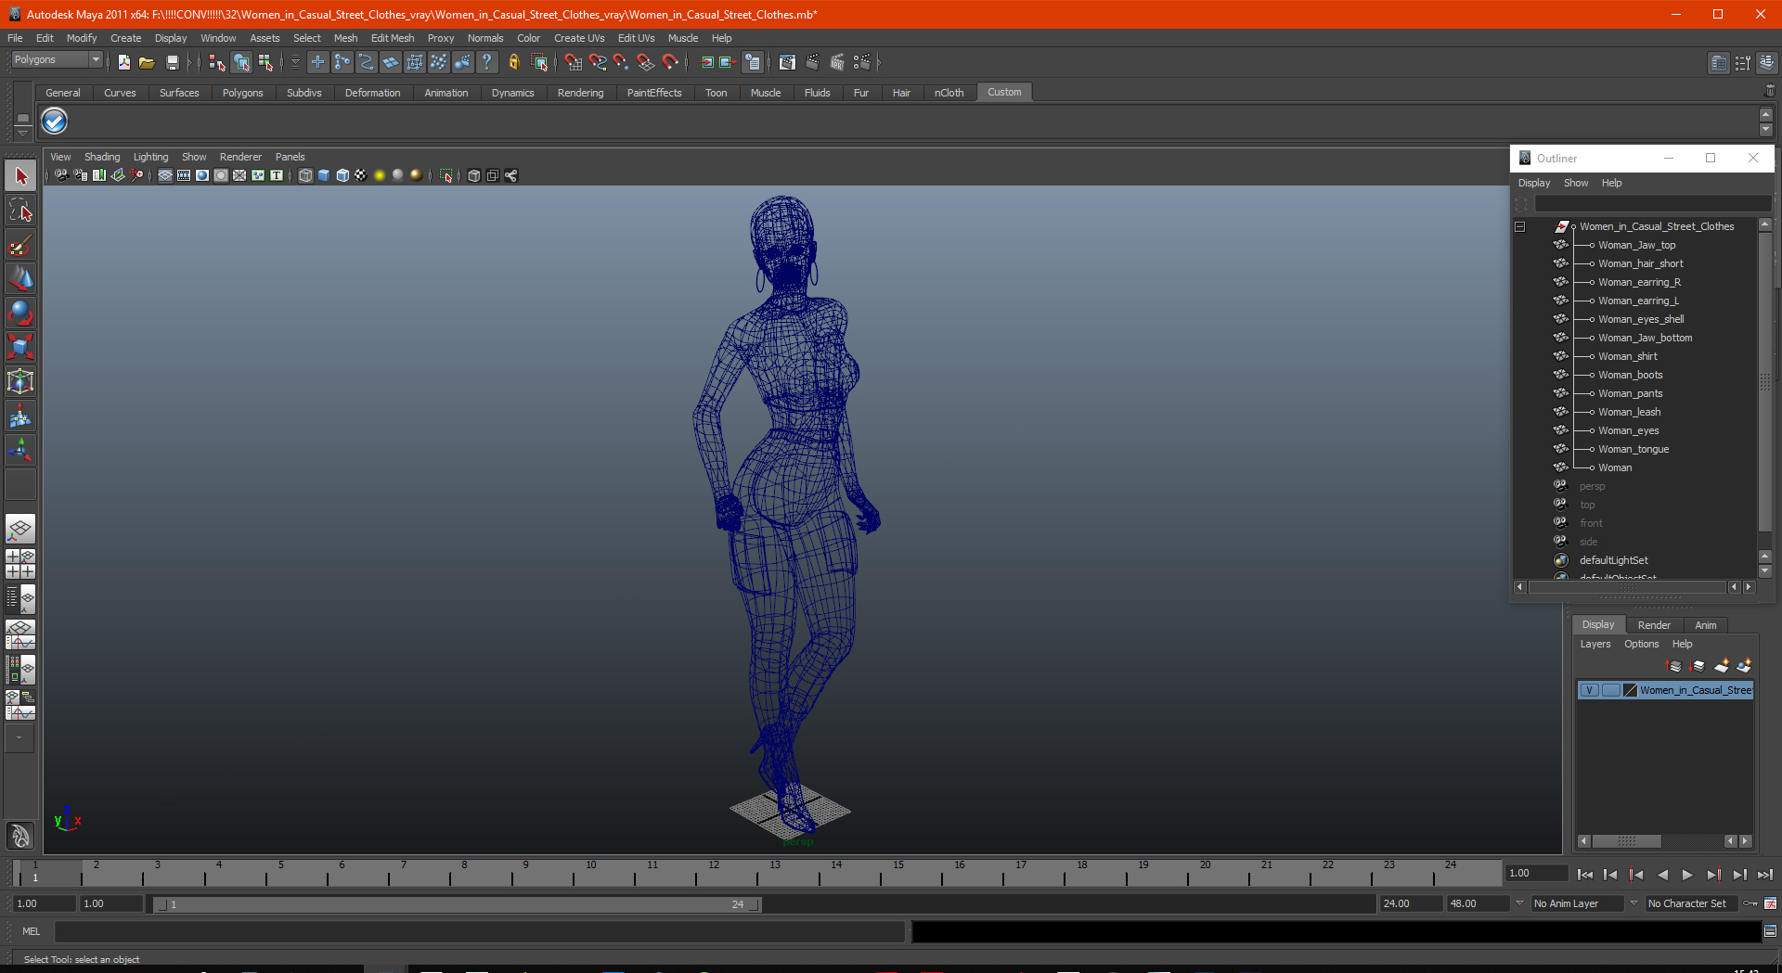Click the New Scene icon
1782x973 pixels.
tap(123, 62)
